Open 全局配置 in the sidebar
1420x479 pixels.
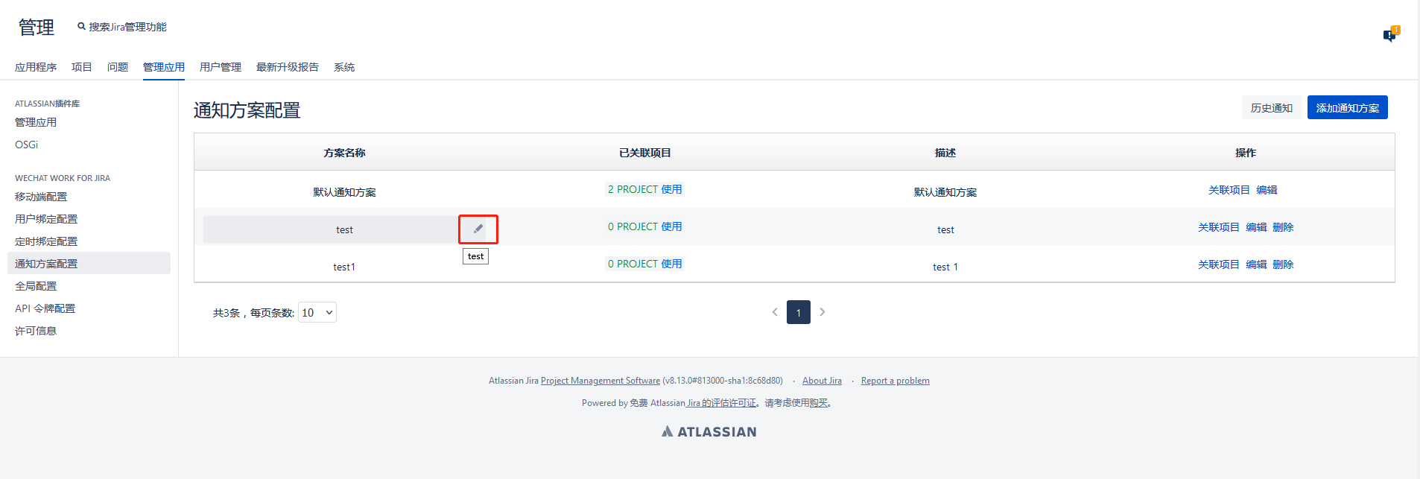36,286
